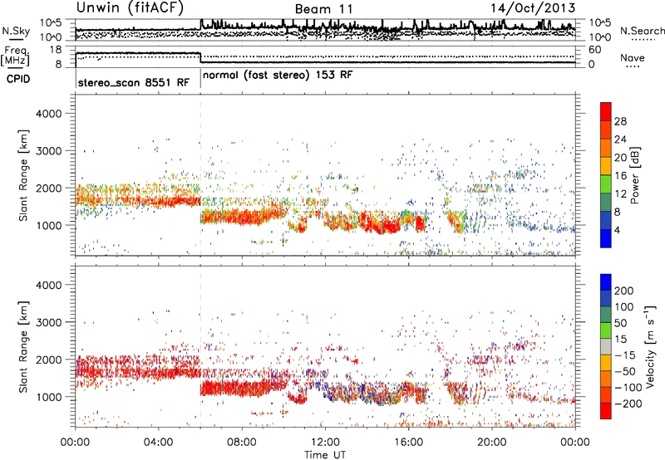Click the 'Unwin (fitACF)' title text
The image size is (665, 460).
(x=130, y=7)
